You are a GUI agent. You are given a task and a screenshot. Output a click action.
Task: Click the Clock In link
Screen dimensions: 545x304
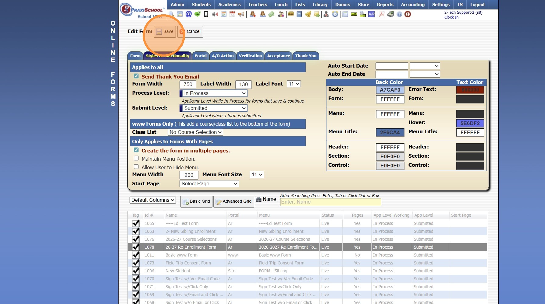pyautogui.click(x=451, y=17)
